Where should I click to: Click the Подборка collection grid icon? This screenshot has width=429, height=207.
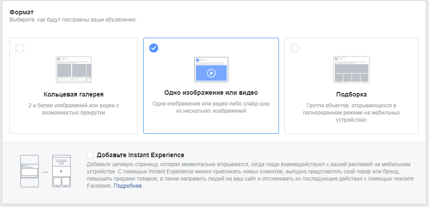351,70
